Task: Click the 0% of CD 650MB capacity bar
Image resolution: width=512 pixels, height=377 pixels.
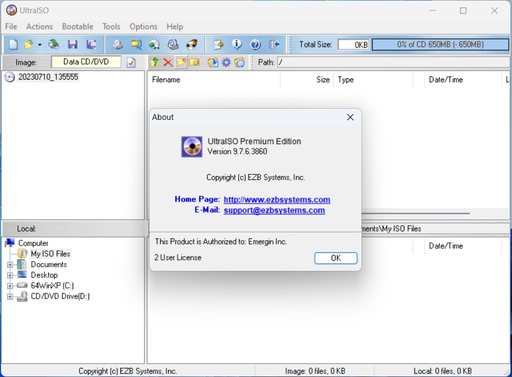Action: click(x=440, y=45)
